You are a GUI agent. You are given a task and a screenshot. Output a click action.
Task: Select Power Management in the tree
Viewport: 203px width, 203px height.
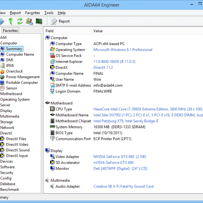pyautogui.click(x=23, y=77)
